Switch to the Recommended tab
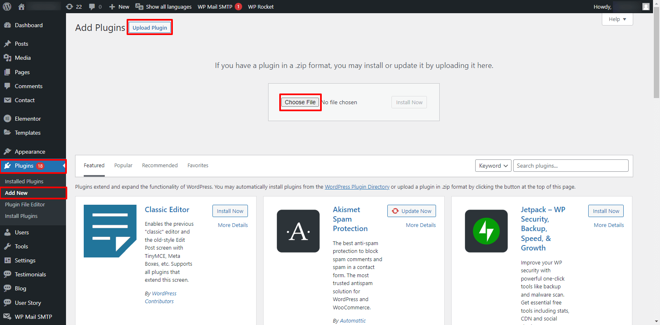660x325 pixels. point(160,166)
